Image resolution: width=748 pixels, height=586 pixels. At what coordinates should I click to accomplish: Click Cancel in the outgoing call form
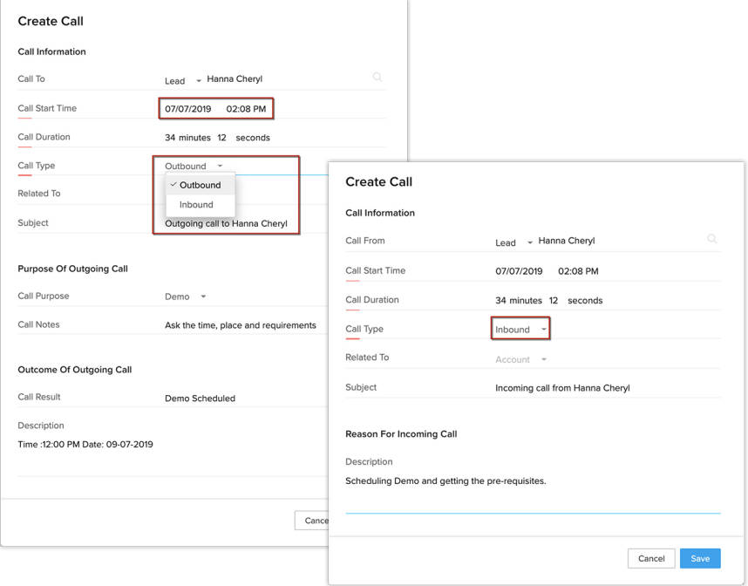tap(314, 520)
